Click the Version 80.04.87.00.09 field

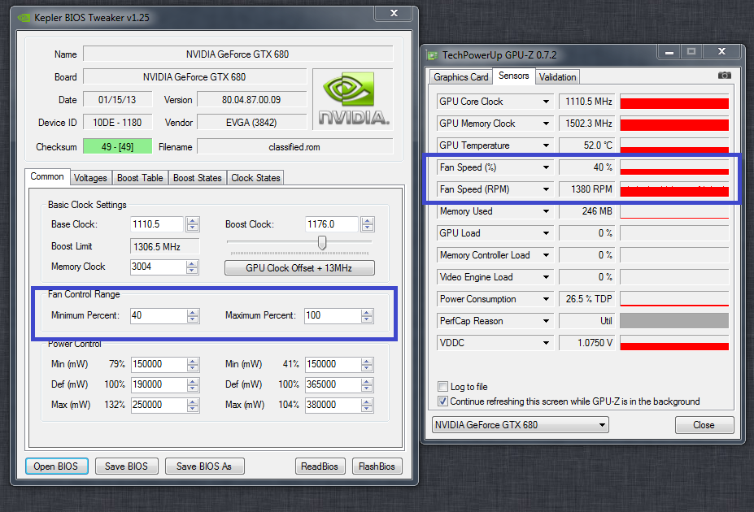[251, 99]
